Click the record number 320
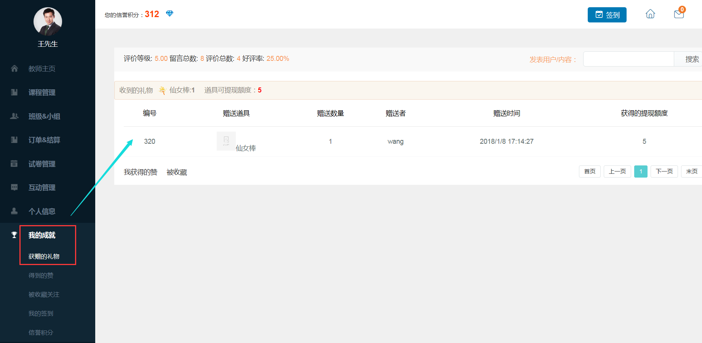The width and height of the screenshot is (702, 343). [149, 141]
